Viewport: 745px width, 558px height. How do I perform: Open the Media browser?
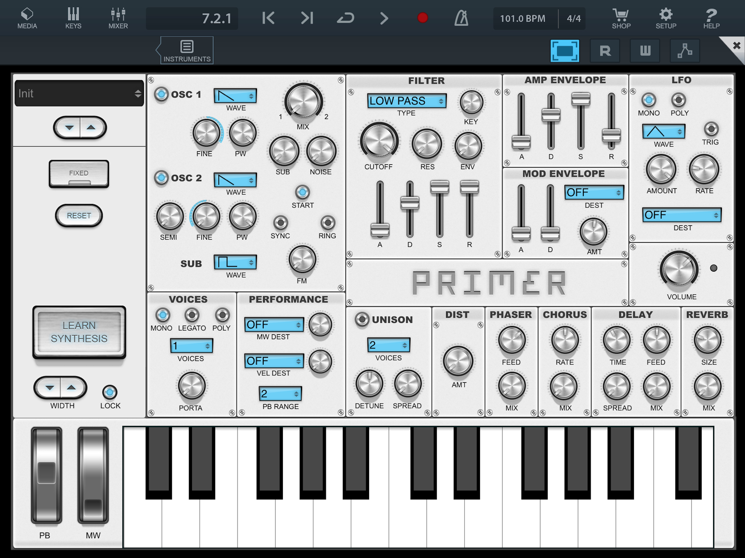[27, 18]
